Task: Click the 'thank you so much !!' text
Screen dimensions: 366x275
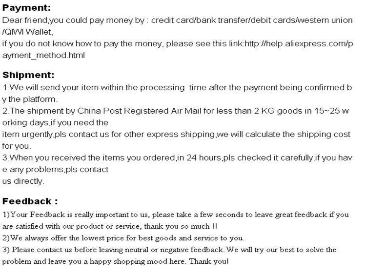Action: click(x=181, y=226)
